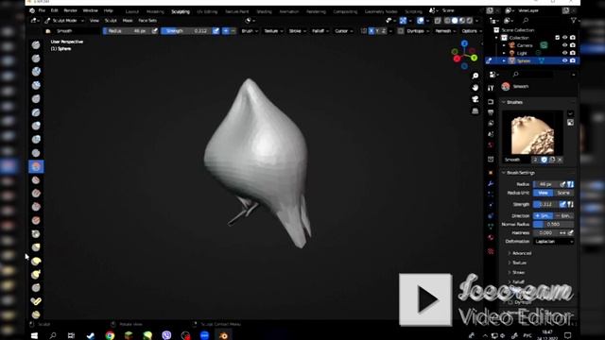The image size is (605, 340).
Task: Open the Render properties tab icon
Action: pyautogui.click(x=491, y=102)
